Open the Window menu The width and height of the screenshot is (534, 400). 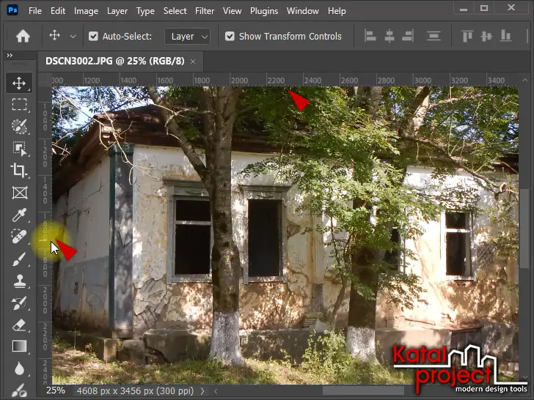coord(303,11)
